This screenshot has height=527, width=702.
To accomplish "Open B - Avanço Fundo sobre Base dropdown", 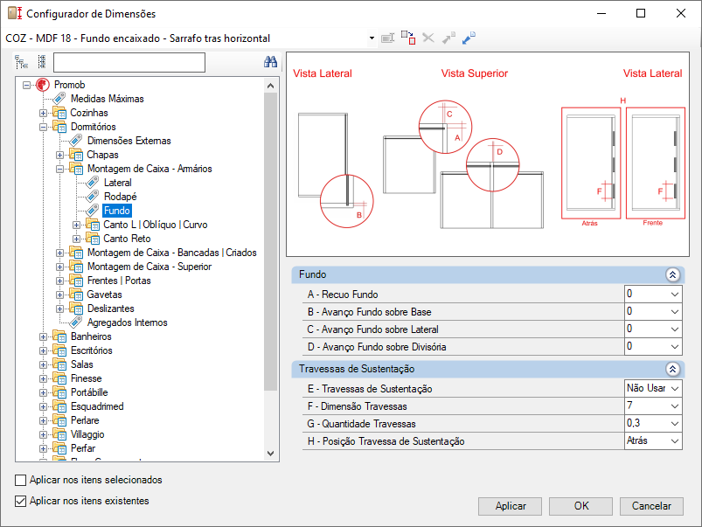I will [x=675, y=312].
